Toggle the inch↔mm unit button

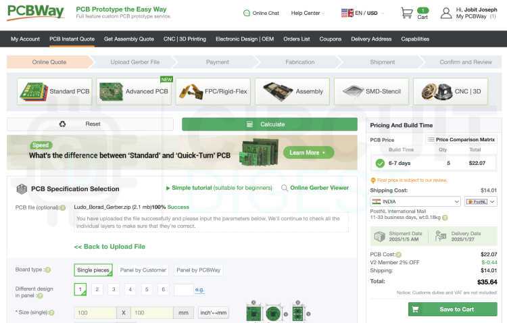[214, 313]
